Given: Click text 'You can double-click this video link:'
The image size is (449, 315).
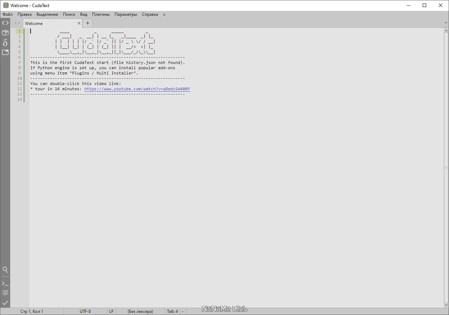Looking at the screenshot, I should click(x=76, y=84).
